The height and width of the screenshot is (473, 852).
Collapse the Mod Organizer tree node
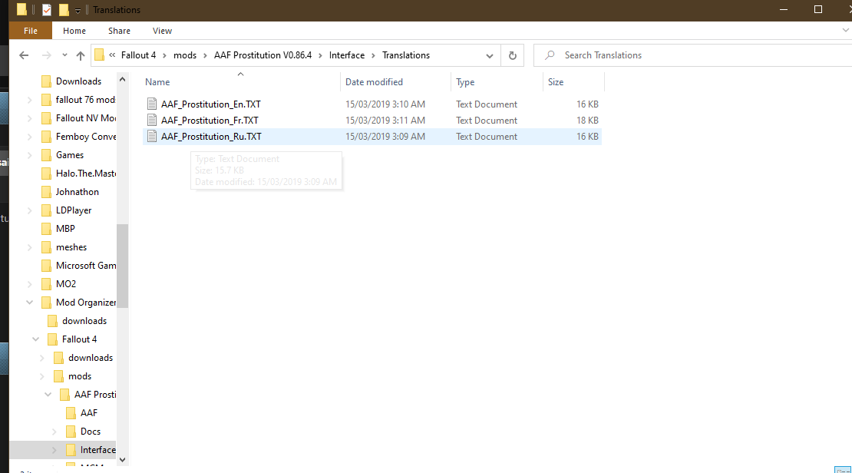click(x=30, y=303)
